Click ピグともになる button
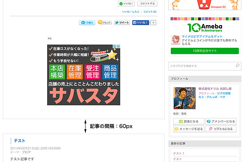The height and width of the screenshot is (162, 244). click(220, 129)
